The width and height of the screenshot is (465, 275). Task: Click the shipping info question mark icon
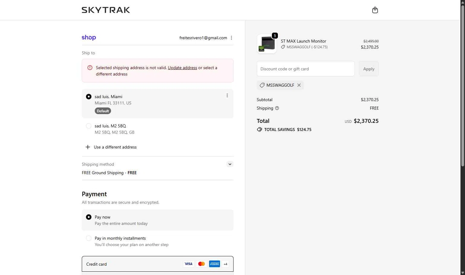click(x=277, y=108)
